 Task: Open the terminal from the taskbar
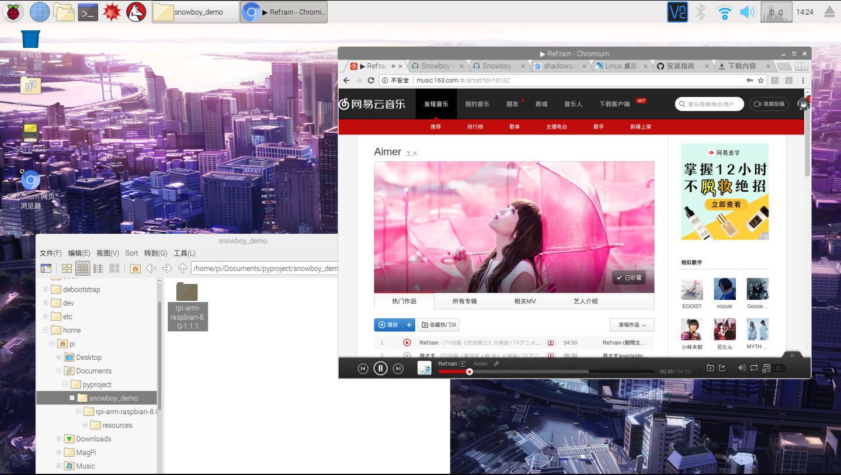pyautogui.click(x=88, y=12)
